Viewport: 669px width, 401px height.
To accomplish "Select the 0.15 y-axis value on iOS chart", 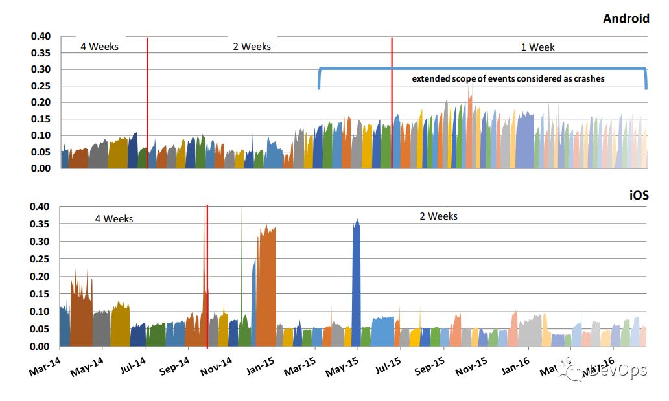I will [40, 294].
